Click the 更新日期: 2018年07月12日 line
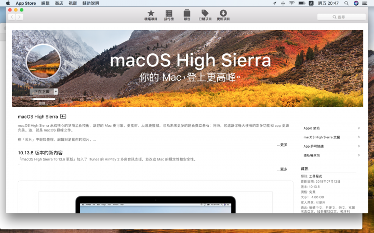Image resolution: width=374 pixels, height=233 pixels. pos(320,181)
